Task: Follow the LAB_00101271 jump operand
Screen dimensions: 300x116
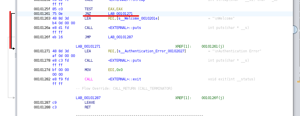Action: point(120,14)
